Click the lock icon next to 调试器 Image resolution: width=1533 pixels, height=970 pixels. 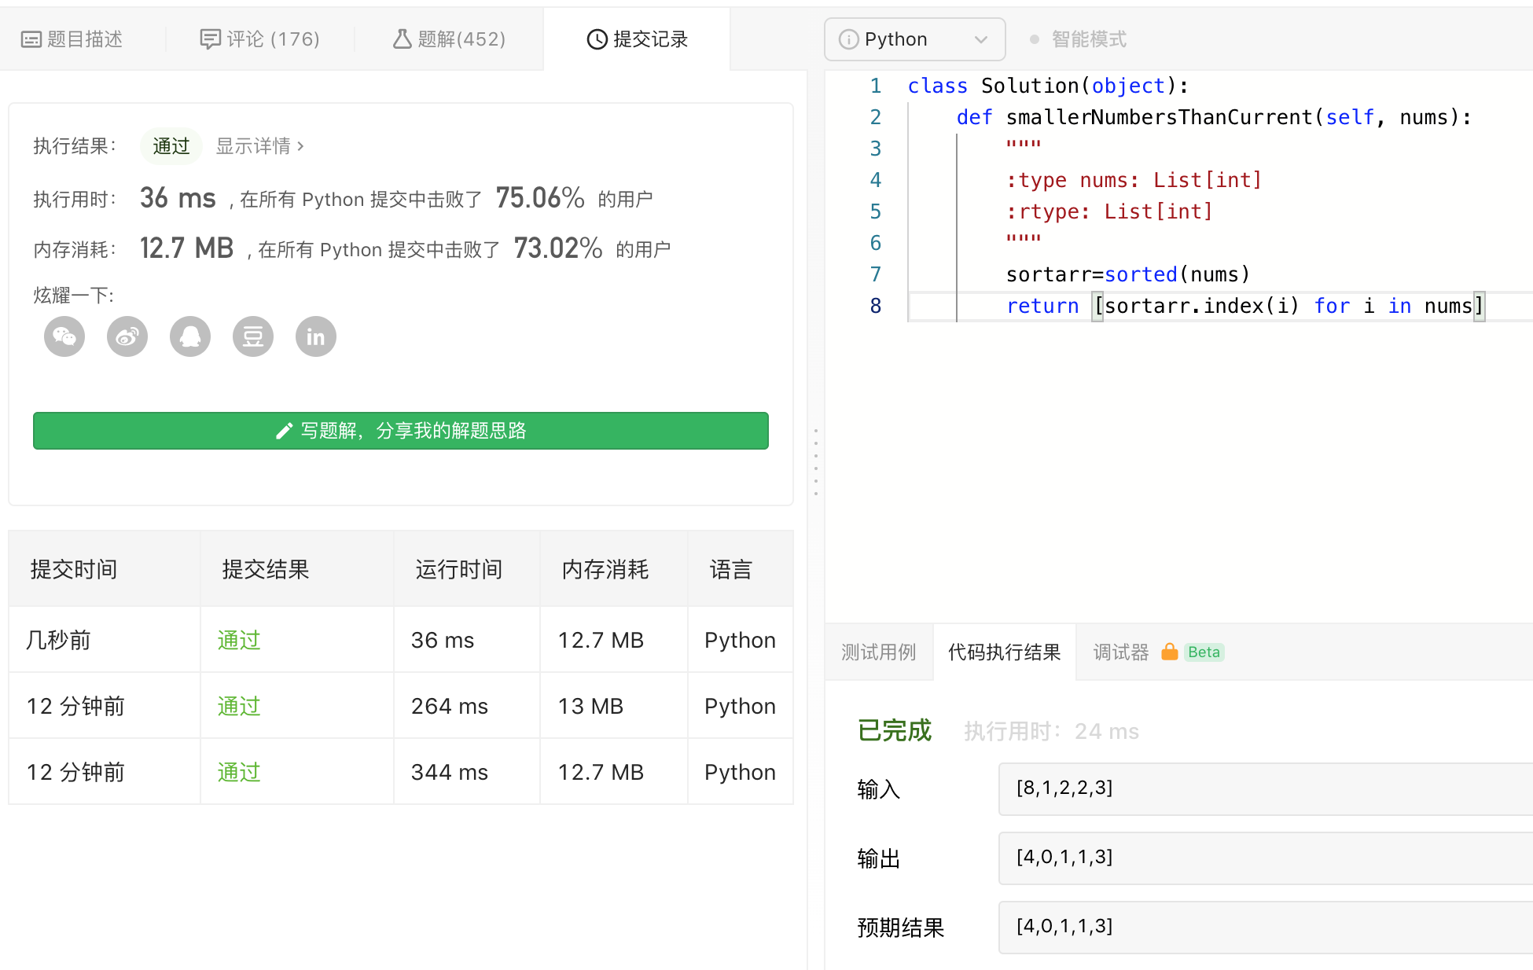(x=1170, y=652)
